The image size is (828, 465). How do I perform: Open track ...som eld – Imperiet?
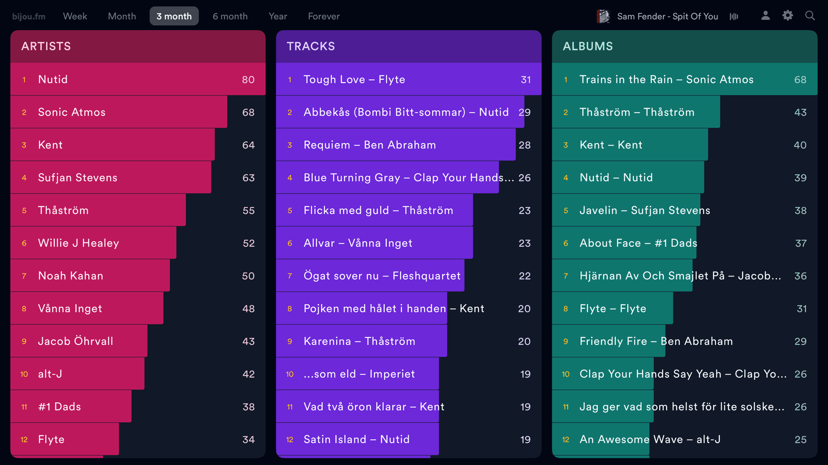point(409,374)
